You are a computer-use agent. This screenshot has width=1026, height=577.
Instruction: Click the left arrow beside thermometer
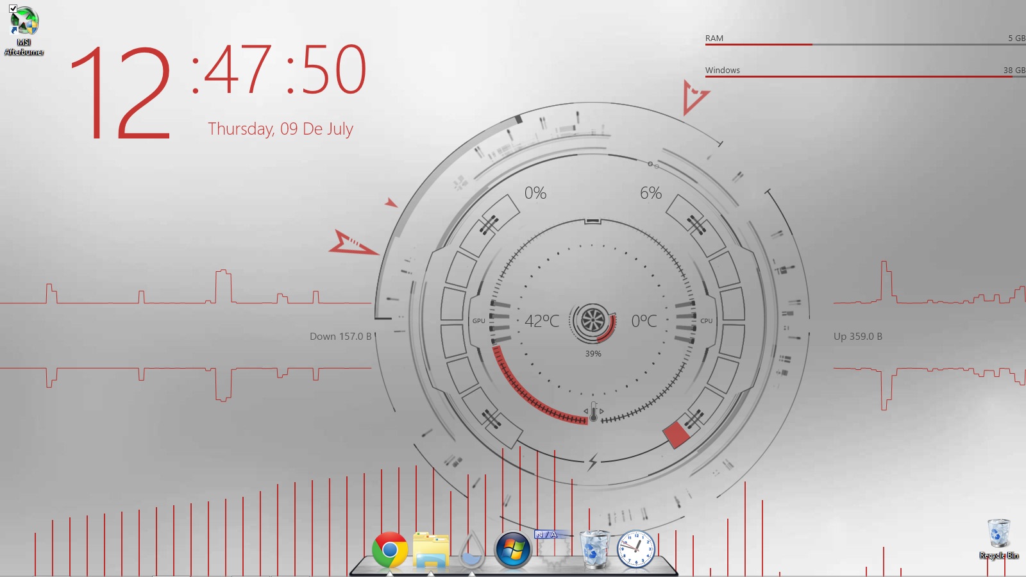(585, 412)
